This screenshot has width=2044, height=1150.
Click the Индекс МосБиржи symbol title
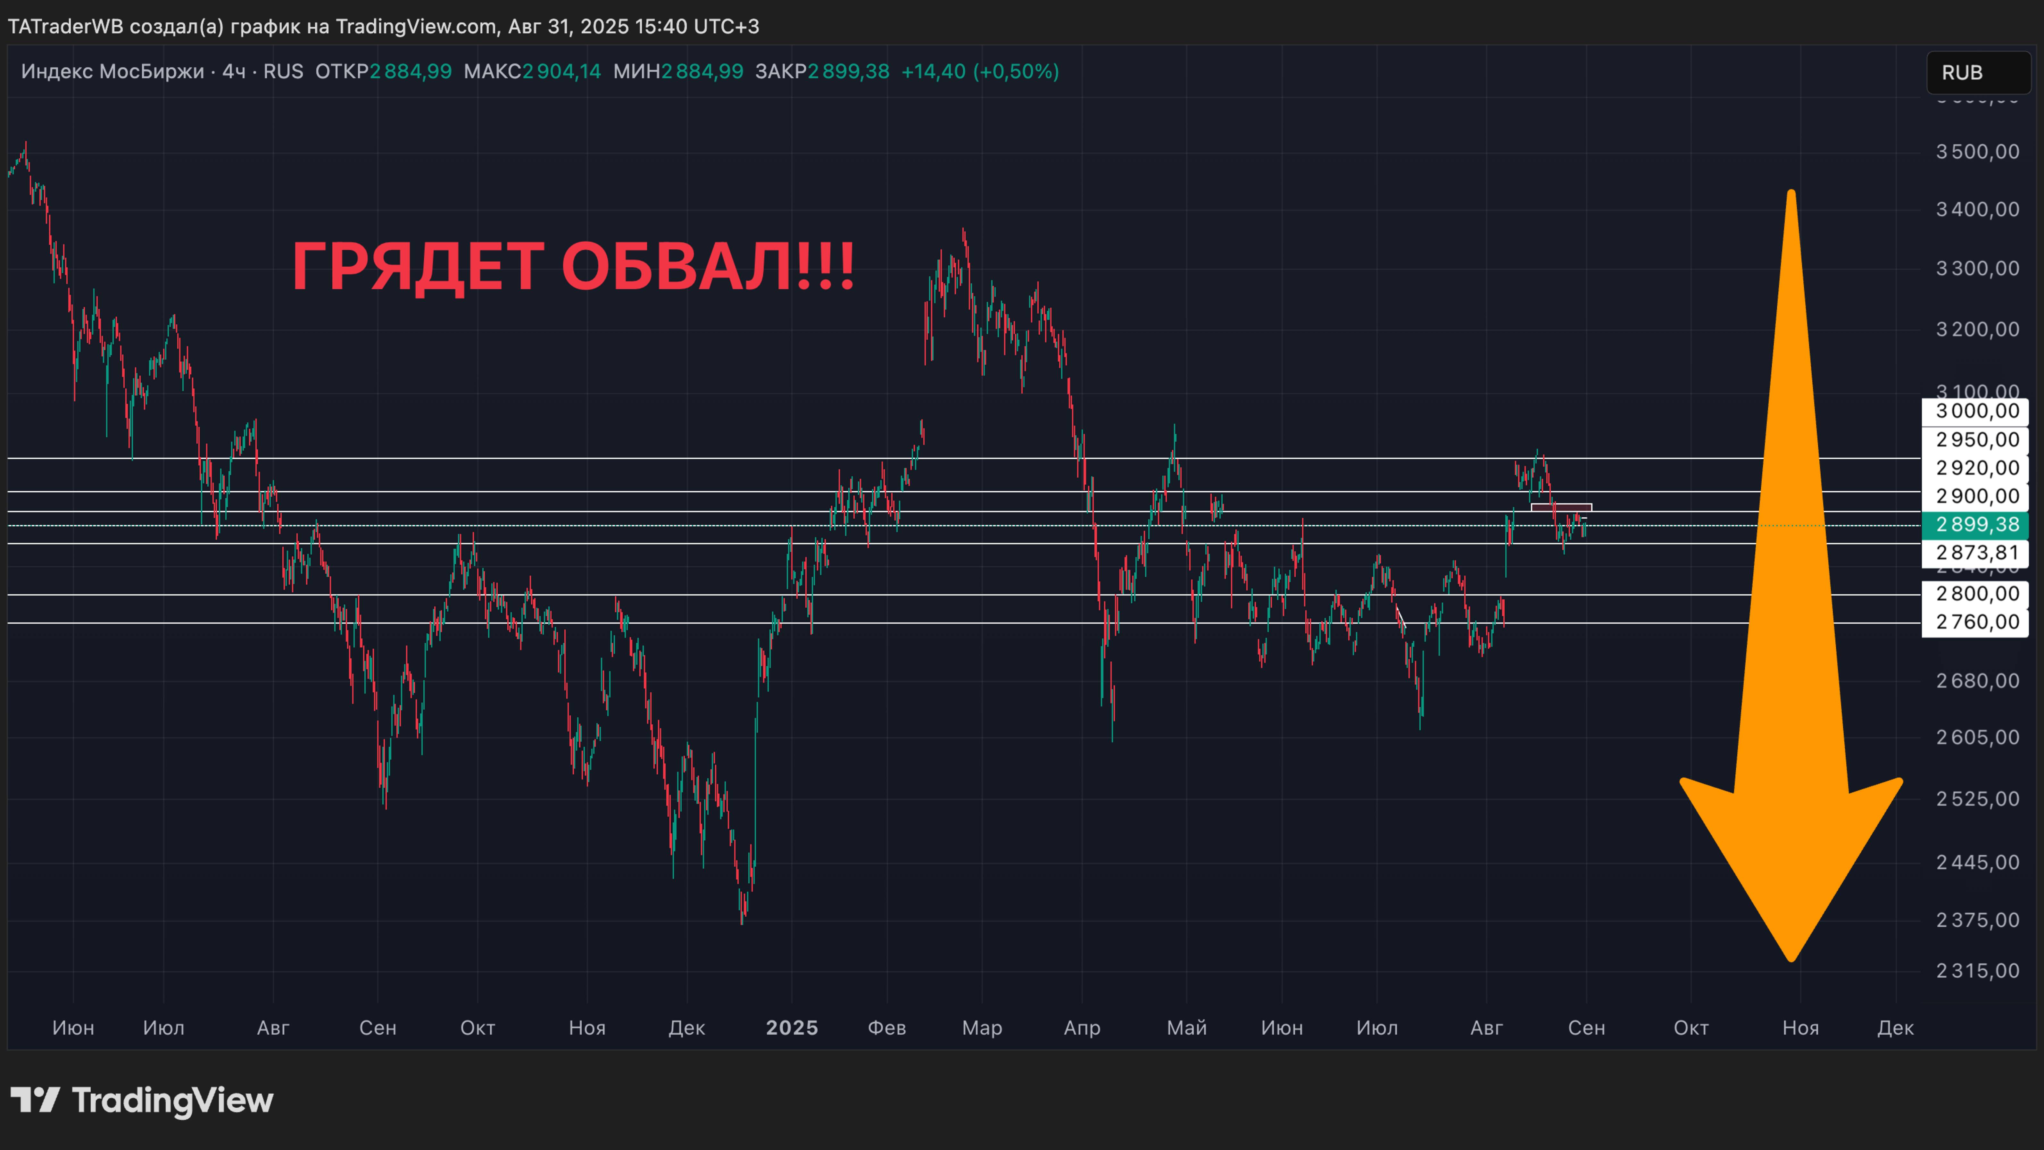point(113,71)
